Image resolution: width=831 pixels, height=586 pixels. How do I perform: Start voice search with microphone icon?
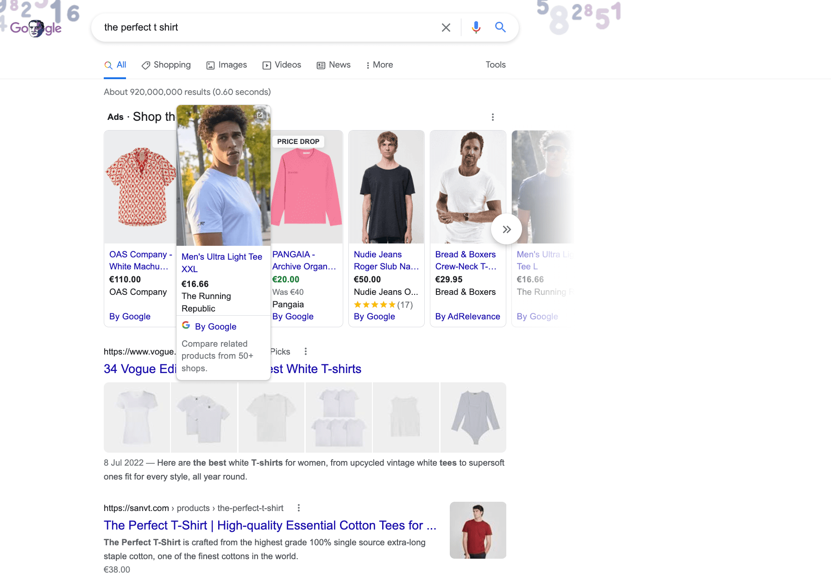pyautogui.click(x=476, y=28)
